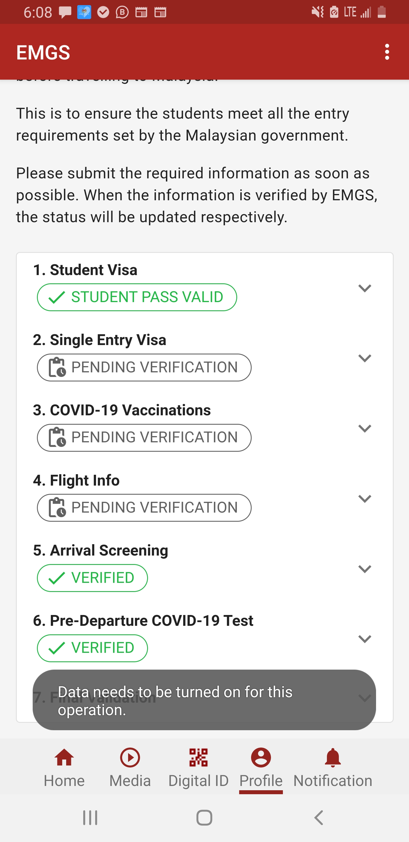This screenshot has width=409, height=842.
Task: Expand the Flight Info chevron
Action: (365, 499)
